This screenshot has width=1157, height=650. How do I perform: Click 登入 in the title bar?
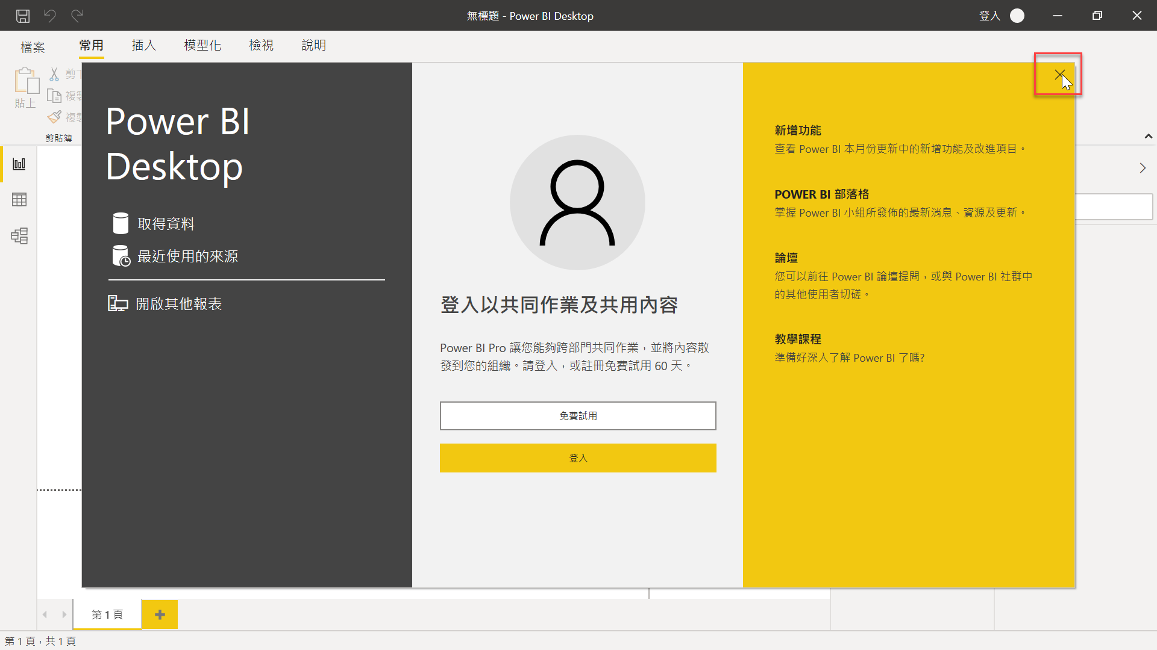point(989,16)
